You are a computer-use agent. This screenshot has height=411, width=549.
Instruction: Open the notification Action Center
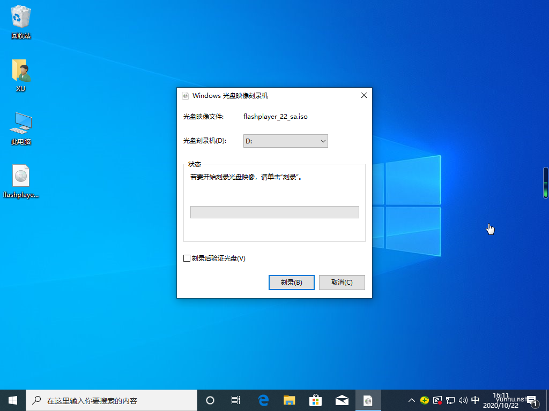[532, 401]
